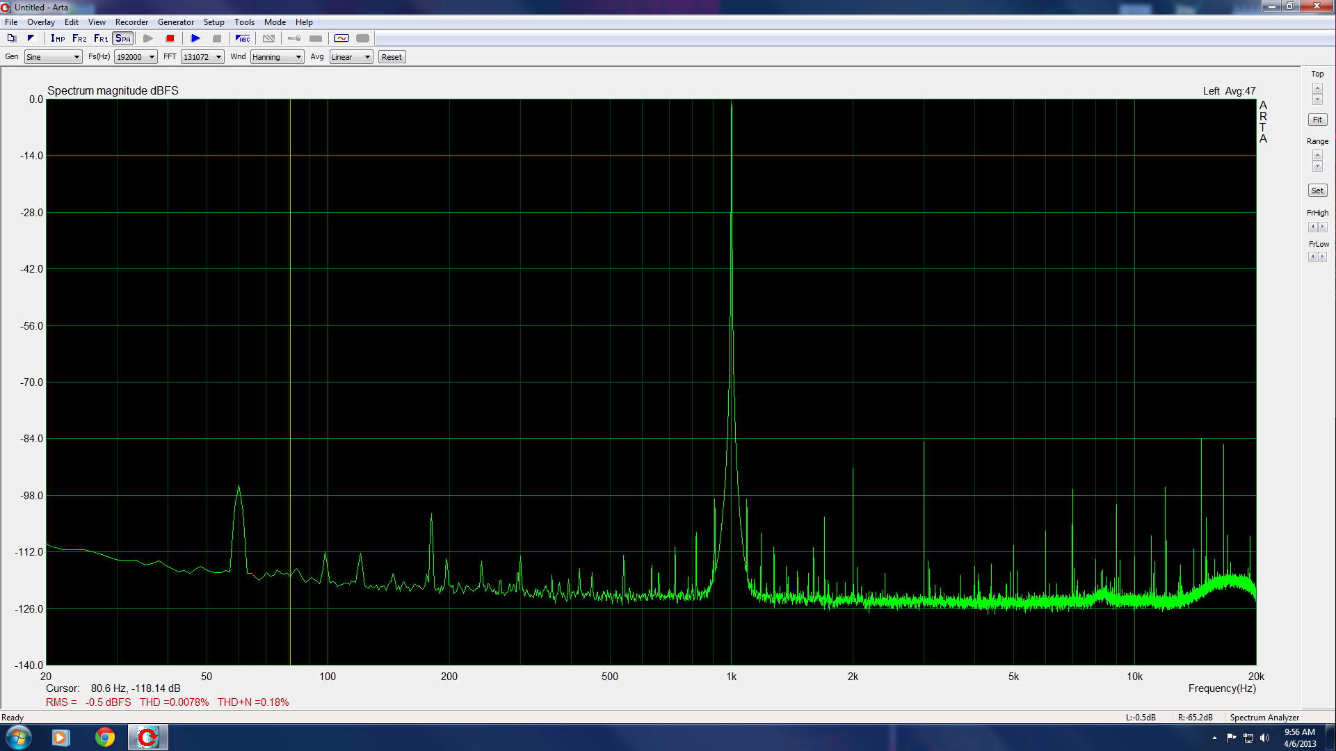
Task: Click the gray rounded rectangle toolbar icon
Action: coord(362,38)
